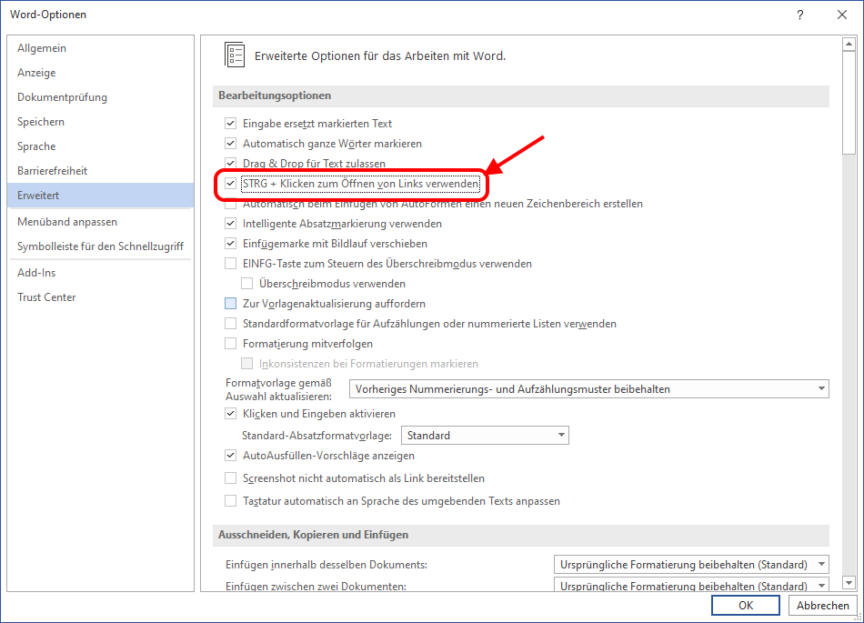Click the Erweiterte Optionen document icon
Screen dimensions: 864x623
point(235,55)
